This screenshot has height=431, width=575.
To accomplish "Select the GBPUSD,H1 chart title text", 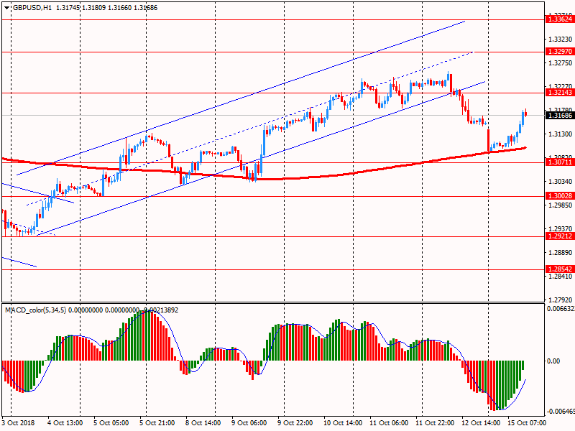I will coord(32,8).
